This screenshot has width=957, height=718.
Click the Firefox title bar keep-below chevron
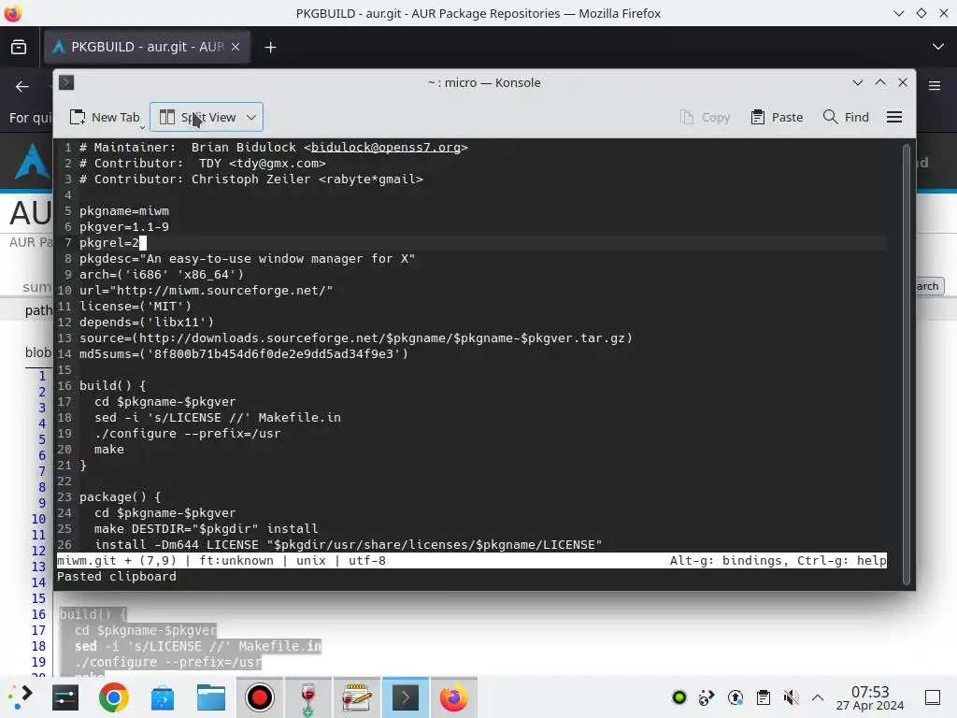tap(898, 13)
